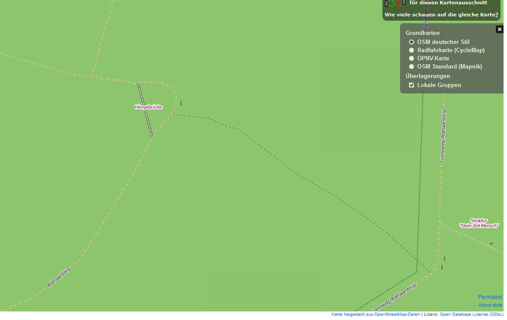507x320 pixels.
Task: Select OSM Standard (Mapnik) base layer
Action: point(411,66)
